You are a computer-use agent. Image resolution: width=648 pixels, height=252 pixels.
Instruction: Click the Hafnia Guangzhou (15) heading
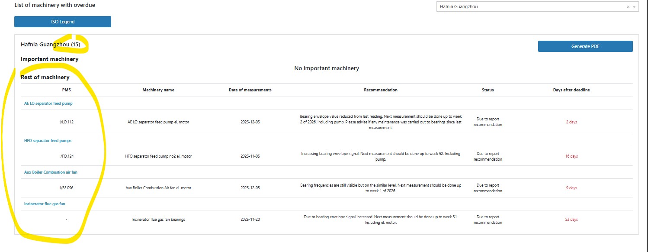[50, 45]
